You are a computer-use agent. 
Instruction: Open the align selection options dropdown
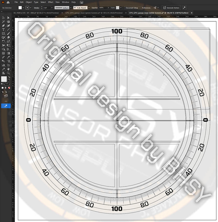click(x=158, y=8)
